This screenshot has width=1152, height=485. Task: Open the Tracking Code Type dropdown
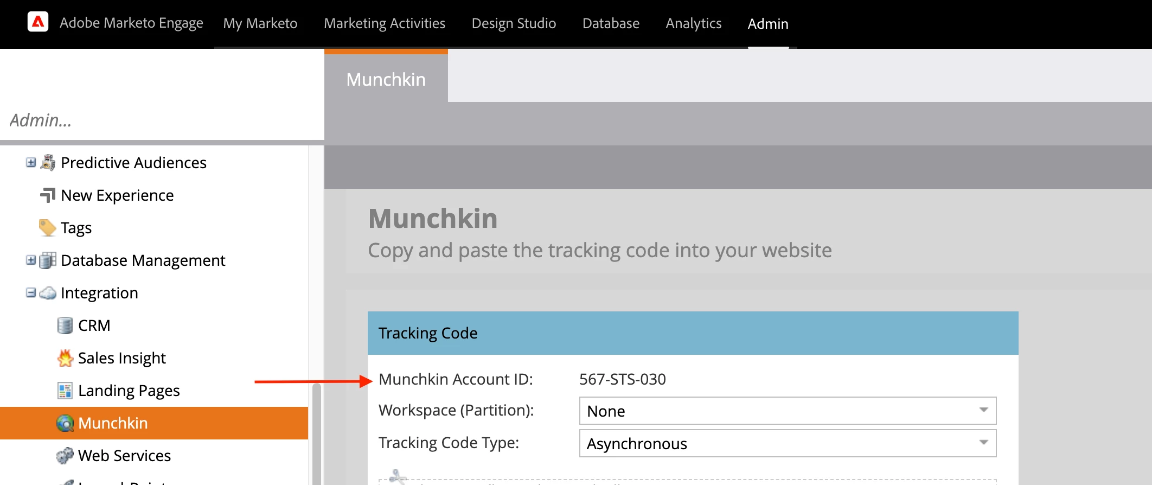[788, 443]
